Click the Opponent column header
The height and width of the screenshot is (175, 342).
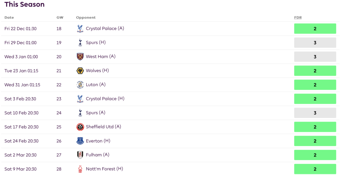86,18
